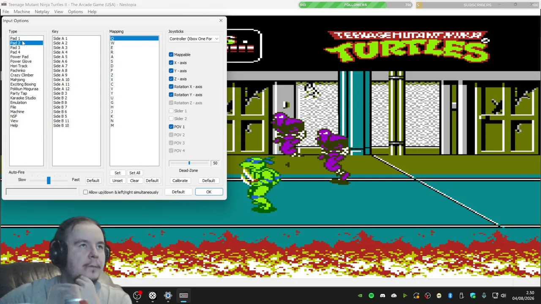This screenshot has height=304, width=541.
Task: Click the Dead-Zone value field showing 50
Action: tap(216, 163)
